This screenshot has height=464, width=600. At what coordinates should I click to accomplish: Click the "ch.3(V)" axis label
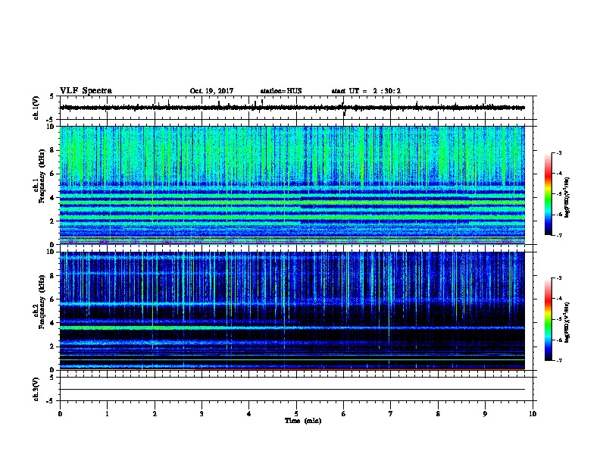tap(36, 389)
